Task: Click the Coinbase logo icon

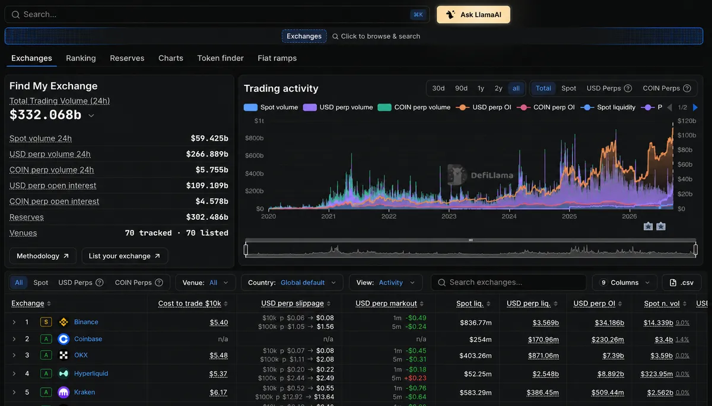Action: [63, 339]
